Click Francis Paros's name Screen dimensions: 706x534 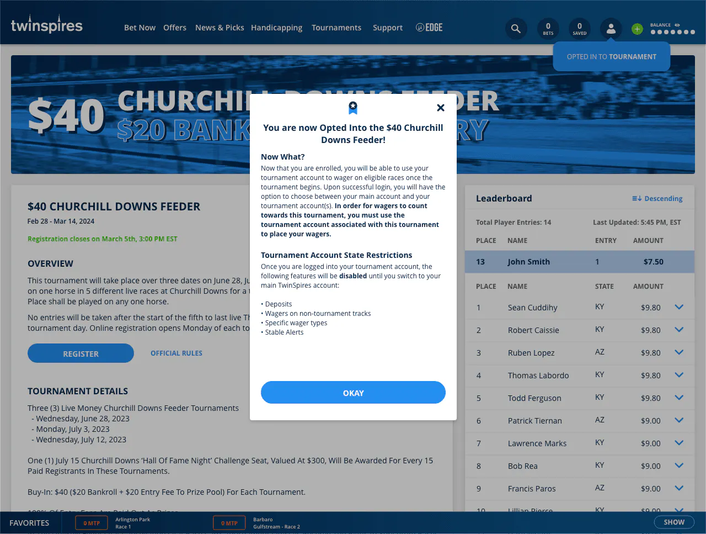532,489
